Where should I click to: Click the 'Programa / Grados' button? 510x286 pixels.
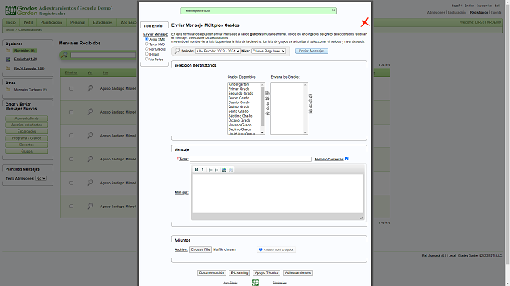pos(26,138)
